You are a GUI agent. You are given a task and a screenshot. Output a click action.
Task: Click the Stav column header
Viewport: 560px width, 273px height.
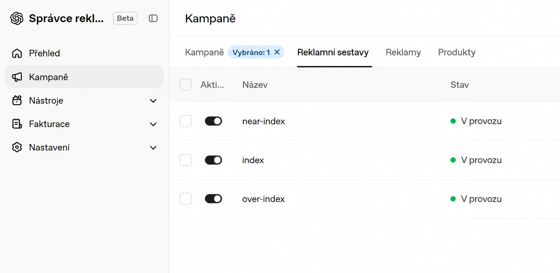459,85
